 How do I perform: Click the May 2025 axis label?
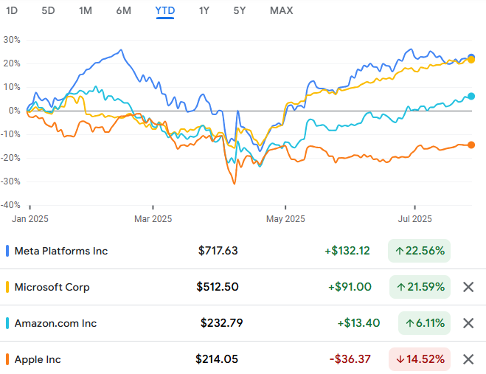(x=285, y=219)
